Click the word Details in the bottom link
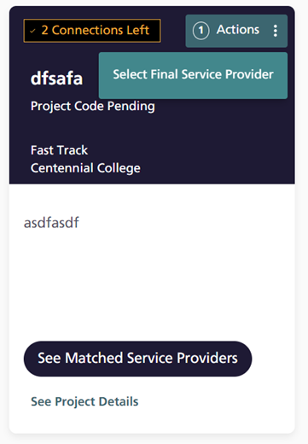 click(x=119, y=401)
